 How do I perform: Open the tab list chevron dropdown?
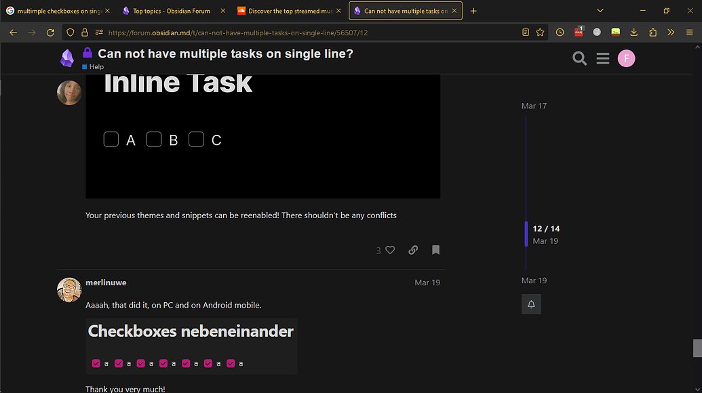coord(600,10)
